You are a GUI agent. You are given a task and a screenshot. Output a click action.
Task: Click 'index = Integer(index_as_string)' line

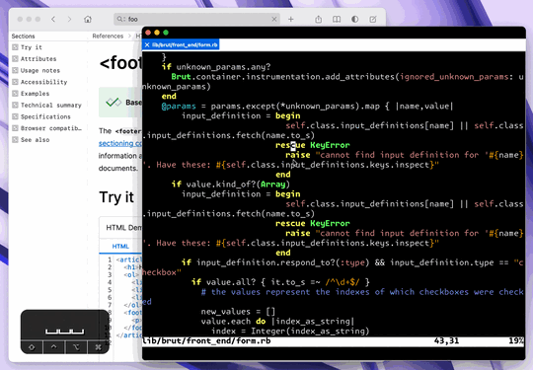[x=290, y=332]
